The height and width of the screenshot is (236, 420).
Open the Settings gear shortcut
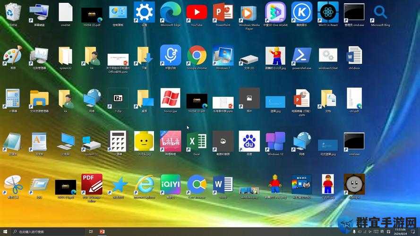(x=144, y=12)
